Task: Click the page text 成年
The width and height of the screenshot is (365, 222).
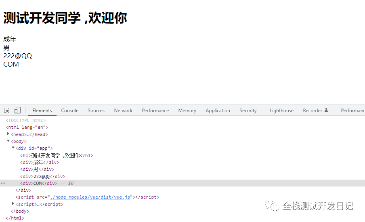Action: (x=10, y=39)
